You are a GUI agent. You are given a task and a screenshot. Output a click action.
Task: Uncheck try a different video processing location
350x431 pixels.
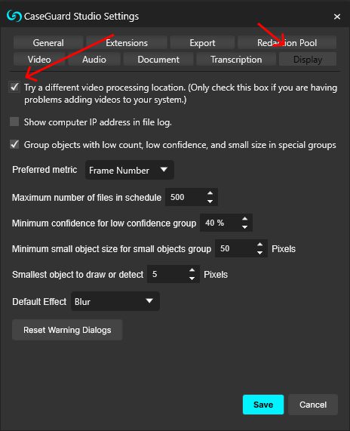pyautogui.click(x=14, y=87)
